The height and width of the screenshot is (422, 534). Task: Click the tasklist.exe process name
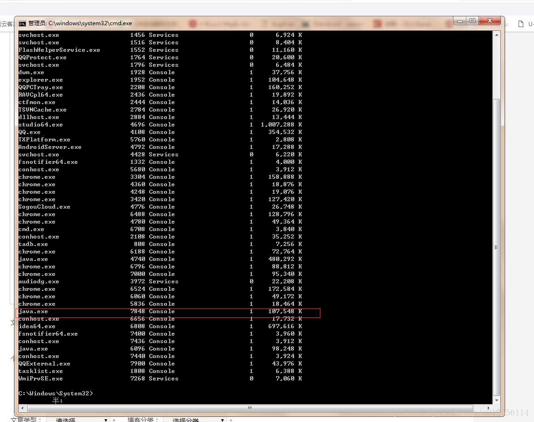tap(41, 371)
